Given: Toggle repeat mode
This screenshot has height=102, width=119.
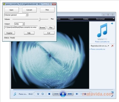Looking at the screenshot, I should [x=43, y=94].
